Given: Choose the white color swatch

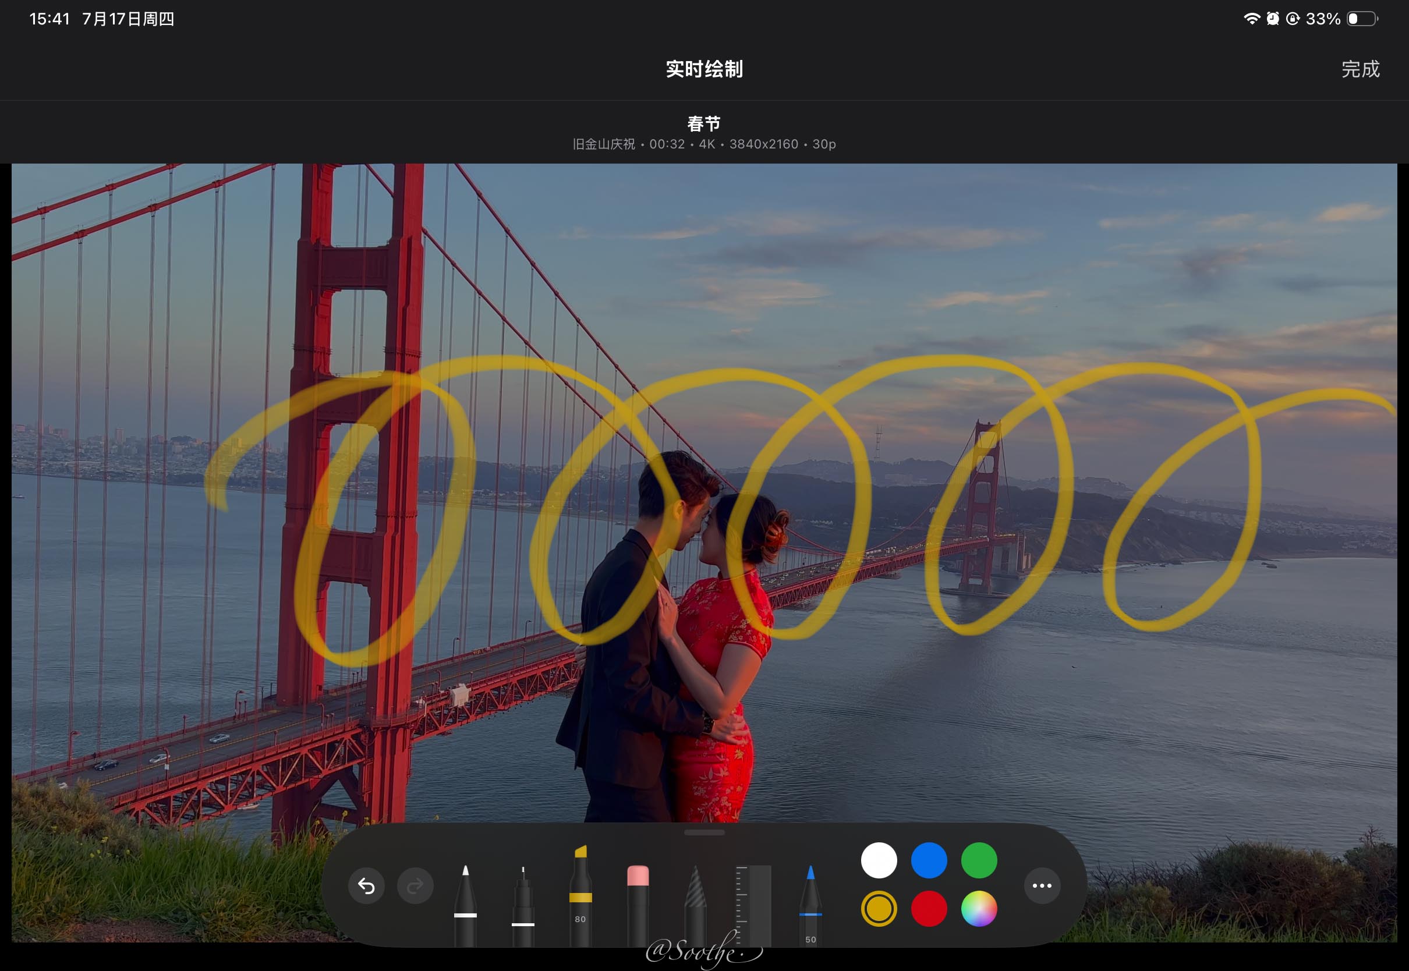Looking at the screenshot, I should (879, 860).
